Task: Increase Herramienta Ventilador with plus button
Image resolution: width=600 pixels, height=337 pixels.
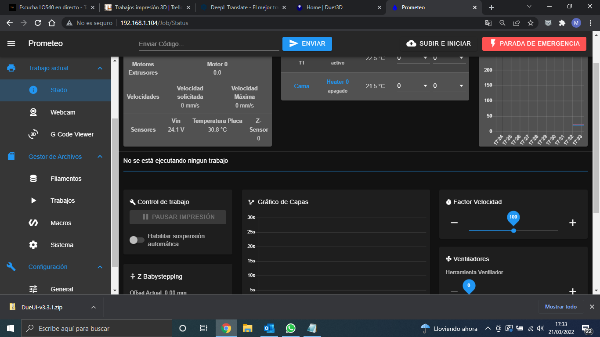Action: tap(572, 291)
